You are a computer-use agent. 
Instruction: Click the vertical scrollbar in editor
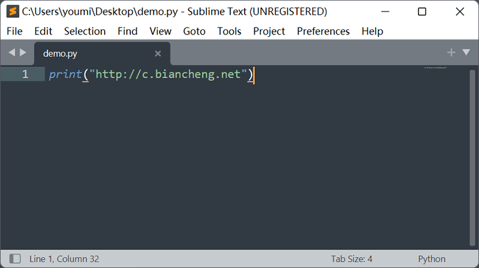(472, 158)
